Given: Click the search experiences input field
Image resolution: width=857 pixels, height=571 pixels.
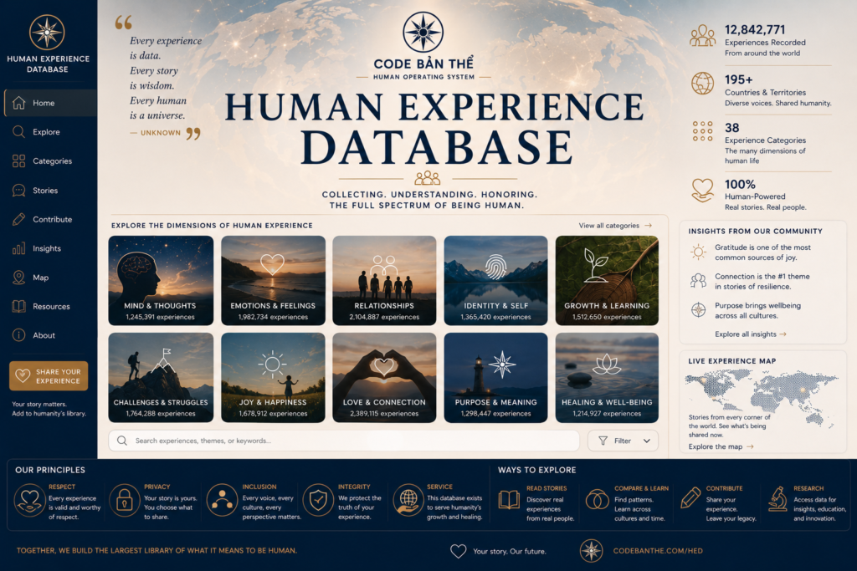Looking at the screenshot, I should coord(344,441).
